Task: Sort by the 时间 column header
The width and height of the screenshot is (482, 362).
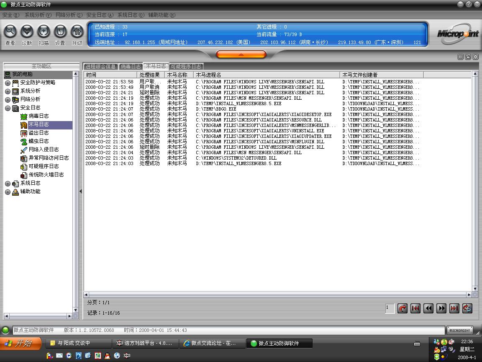Action: tap(110, 75)
